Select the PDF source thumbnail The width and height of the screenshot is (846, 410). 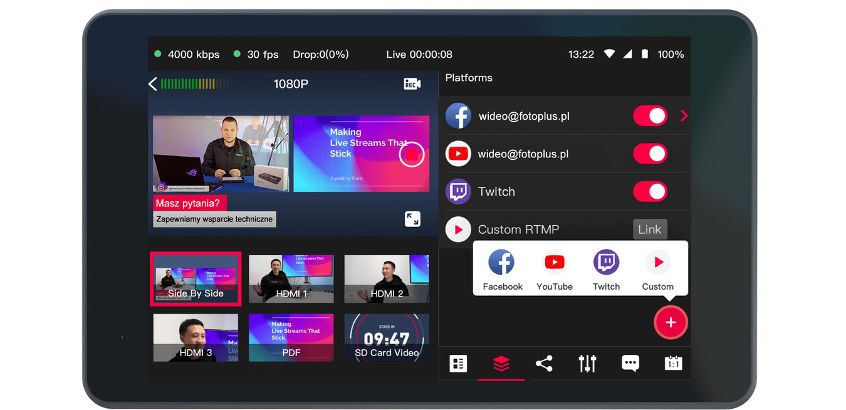tap(291, 338)
